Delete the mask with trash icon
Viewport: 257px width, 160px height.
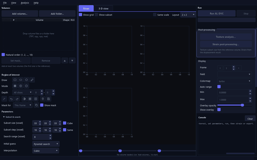[x=43, y=99]
